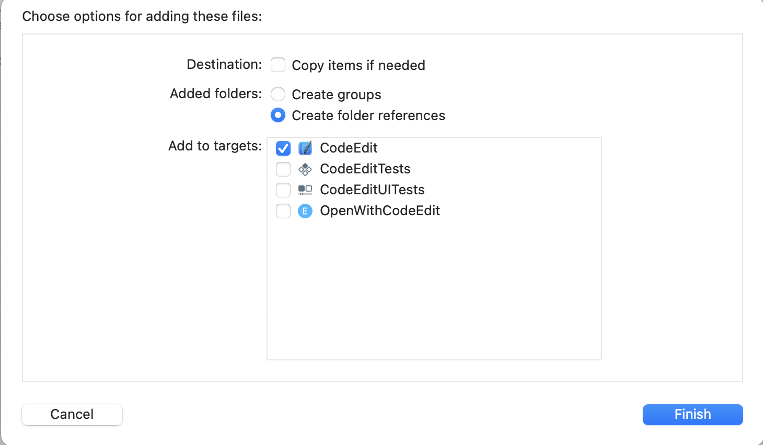Click the Added folders label
This screenshot has width=763, height=445.
pyautogui.click(x=215, y=93)
